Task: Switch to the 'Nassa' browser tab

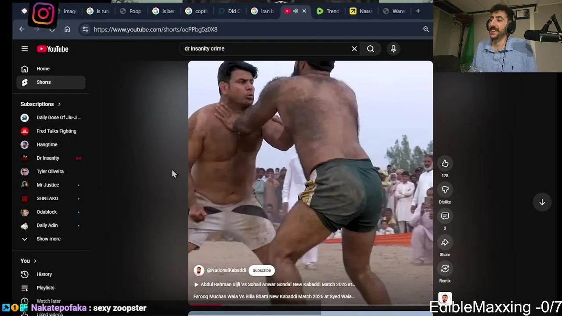Action: click(x=361, y=11)
